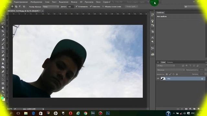Select the Rectangular Marquee tool
Screen dimensions: 207x116
coord(3,19)
